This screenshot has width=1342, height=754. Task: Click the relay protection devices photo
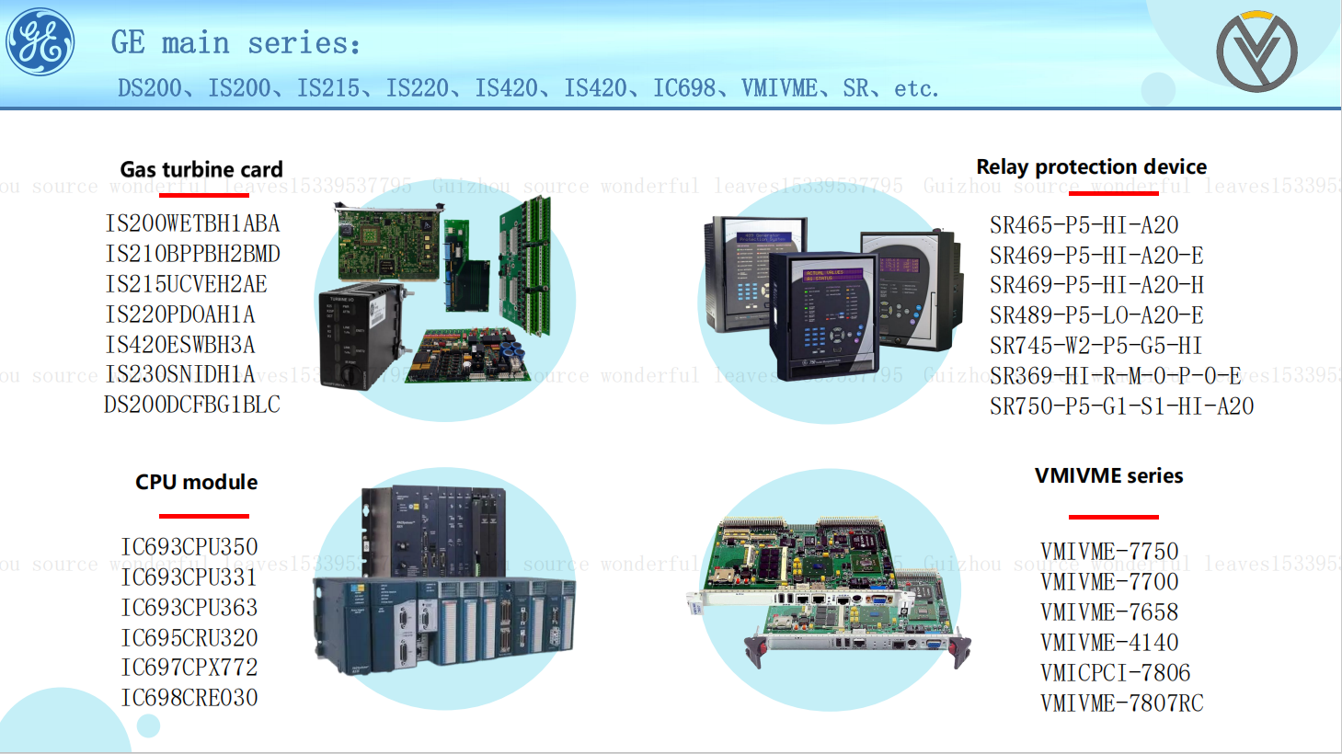832,299
